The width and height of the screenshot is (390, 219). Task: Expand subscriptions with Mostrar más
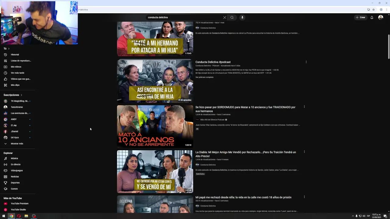tap(17, 144)
